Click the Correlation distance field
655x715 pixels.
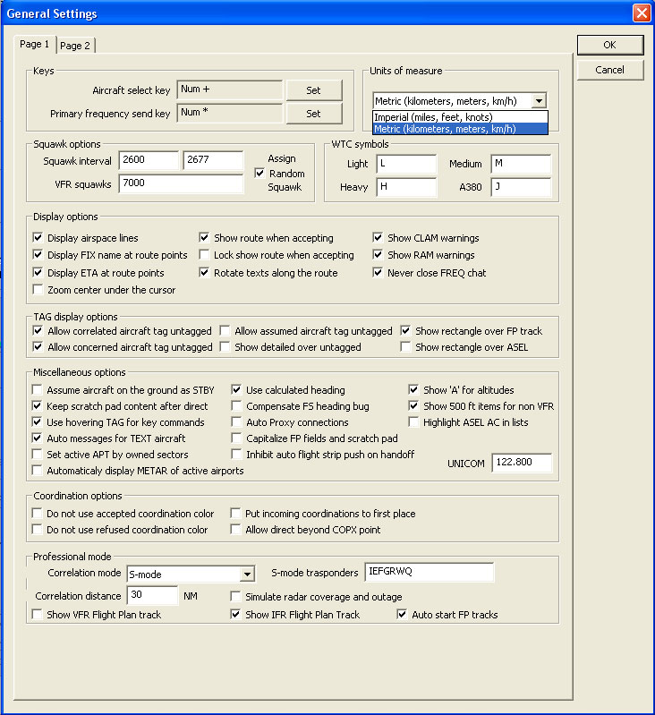tap(152, 595)
